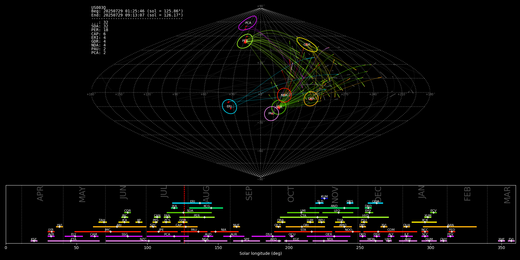The width and height of the screenshot is (520, 260).
Task: Click the 350 tick on solar longitude axis
Action: (502, 248)
